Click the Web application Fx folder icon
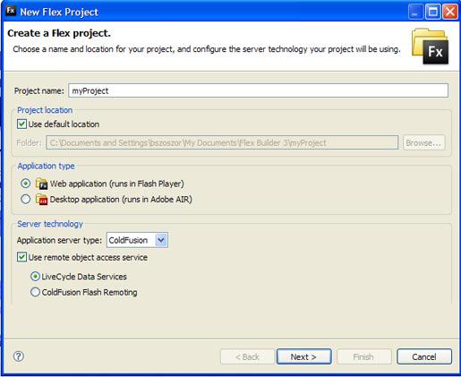The image size is (461, 377). [41, 184]
